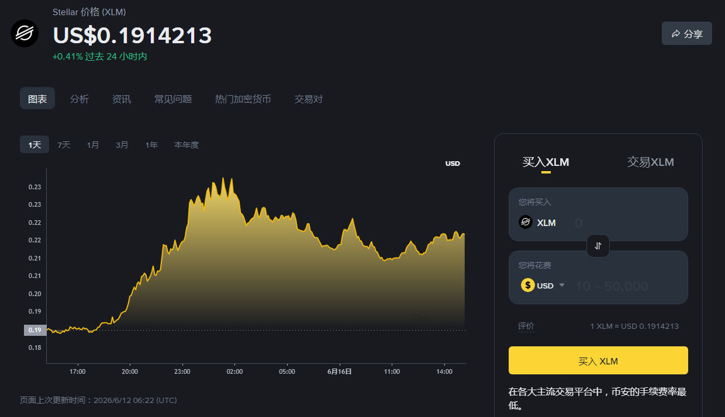Go to the 常见问题 FAQ tab
725x417 pixels.
173,99
